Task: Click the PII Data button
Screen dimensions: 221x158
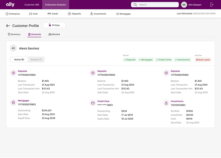Action: [55, 25]
